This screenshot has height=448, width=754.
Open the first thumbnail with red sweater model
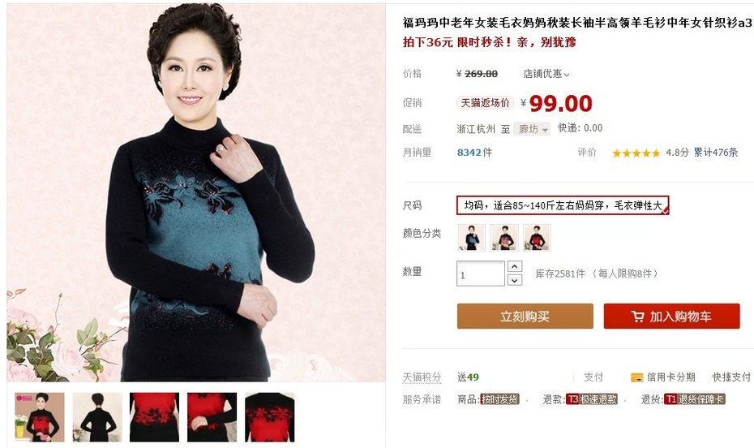(40, 417)
